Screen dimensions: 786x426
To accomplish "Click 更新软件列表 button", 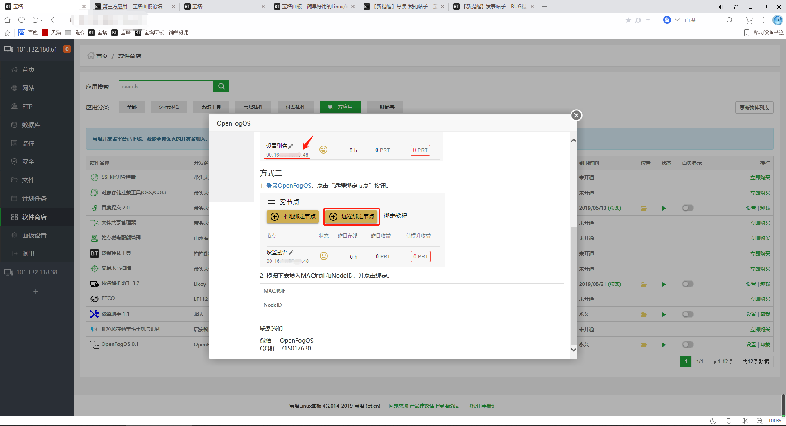I will pyautogui.click(x=754, y=108).
